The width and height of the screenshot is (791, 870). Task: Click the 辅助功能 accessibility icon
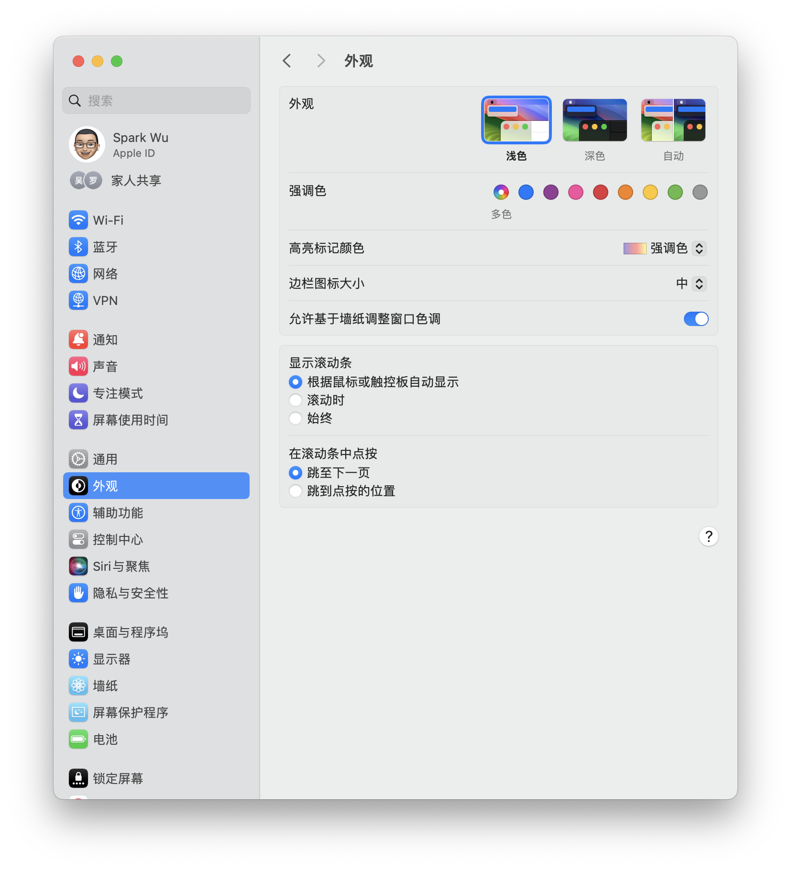78,512
